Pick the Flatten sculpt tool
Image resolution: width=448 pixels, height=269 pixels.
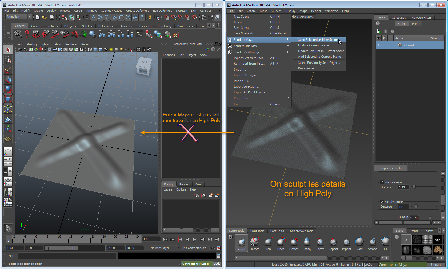[x=294, y=243]
